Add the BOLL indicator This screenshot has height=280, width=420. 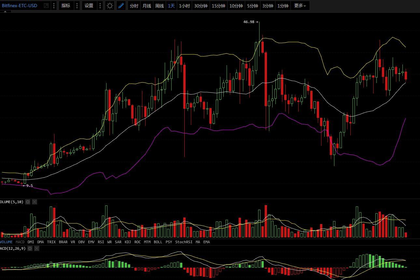click(158, 242)
